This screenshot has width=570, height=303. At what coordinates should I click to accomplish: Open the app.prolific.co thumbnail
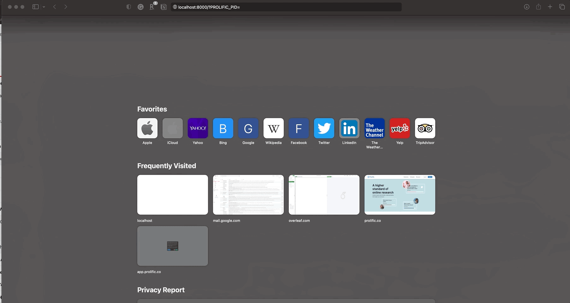(x=173, y=246)
